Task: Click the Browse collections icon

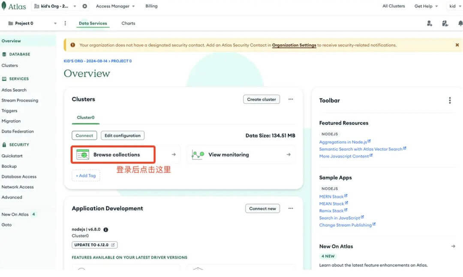Action: coord(83,155)
